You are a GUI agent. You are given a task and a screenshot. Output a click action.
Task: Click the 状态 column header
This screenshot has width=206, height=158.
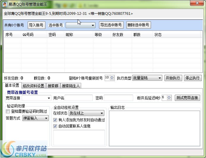point(177,35)
